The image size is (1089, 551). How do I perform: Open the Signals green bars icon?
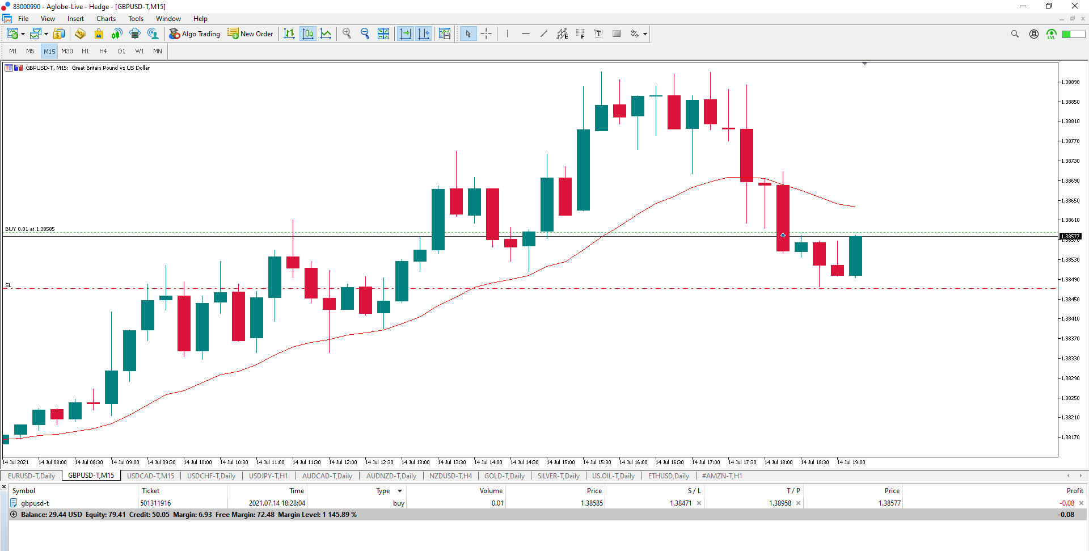point(117,34)
